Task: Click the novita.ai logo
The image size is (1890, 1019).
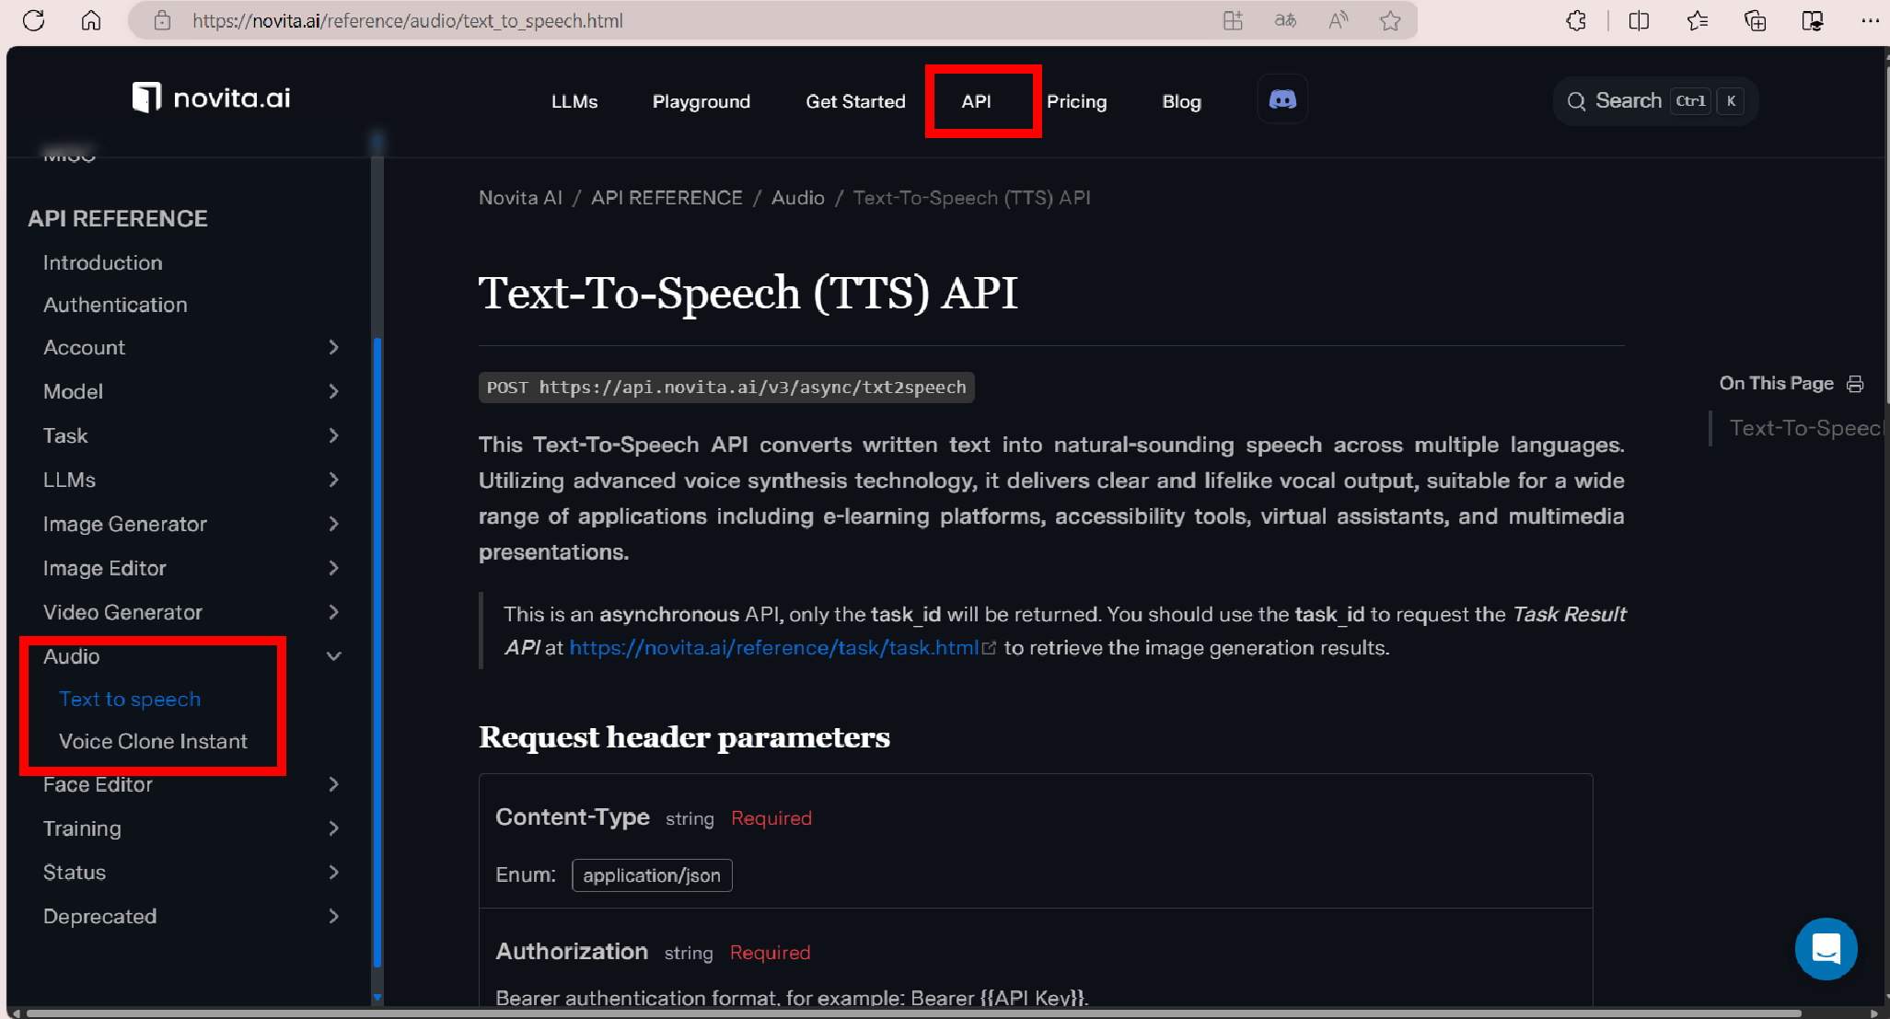Action: click(x=211, y=98)
